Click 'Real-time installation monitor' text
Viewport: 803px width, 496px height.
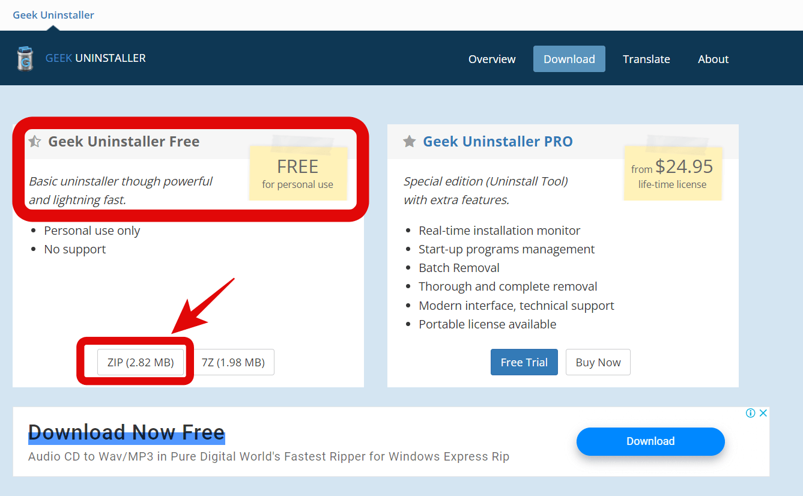[x=500, y=231]
